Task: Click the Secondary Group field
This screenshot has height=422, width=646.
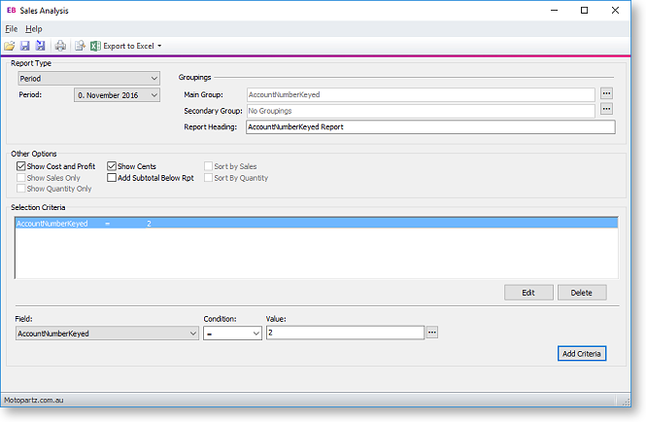Action: [421, 111]
